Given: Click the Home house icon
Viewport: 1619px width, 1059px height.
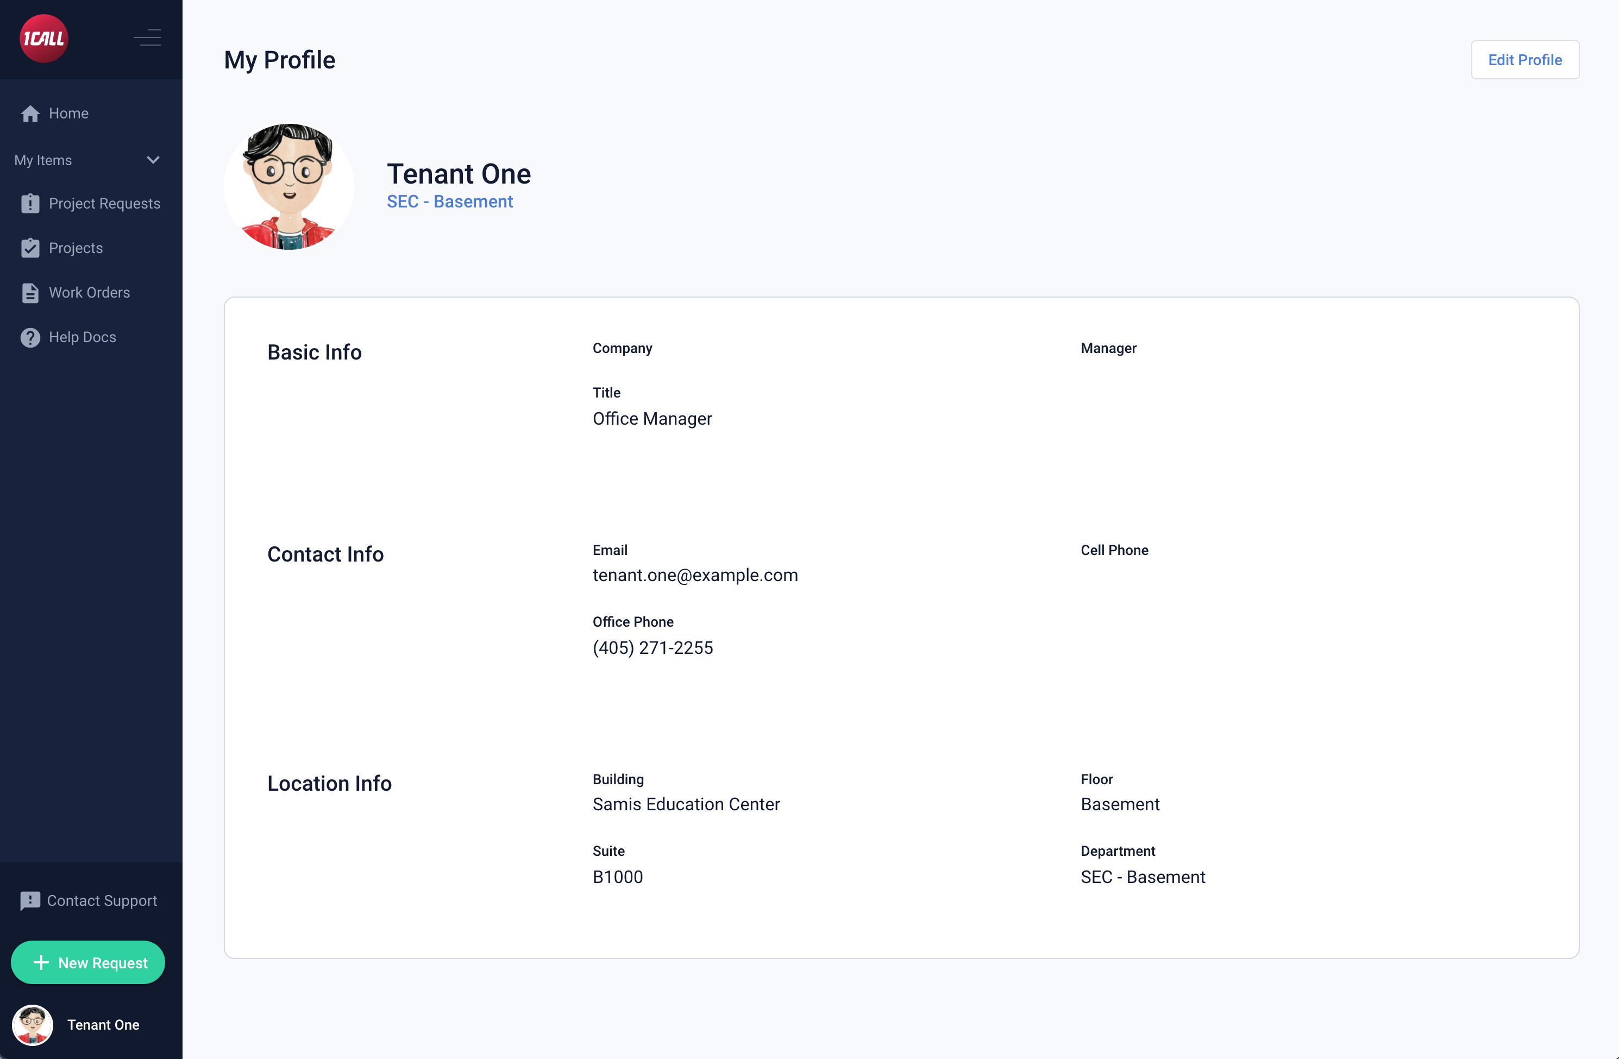Looking at the screenshot, I should point(30,114).
